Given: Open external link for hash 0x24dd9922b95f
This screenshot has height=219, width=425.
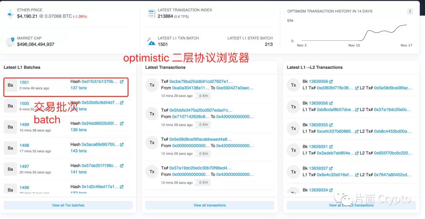Looking at the screenshot, I should point(122,124).
